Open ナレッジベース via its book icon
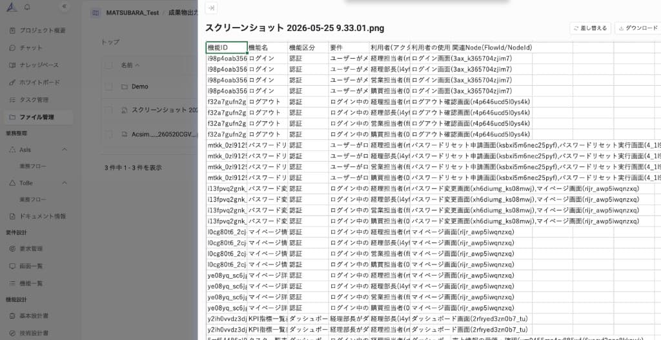The width and height of the screenshot is (661, 340). (12, 65)
